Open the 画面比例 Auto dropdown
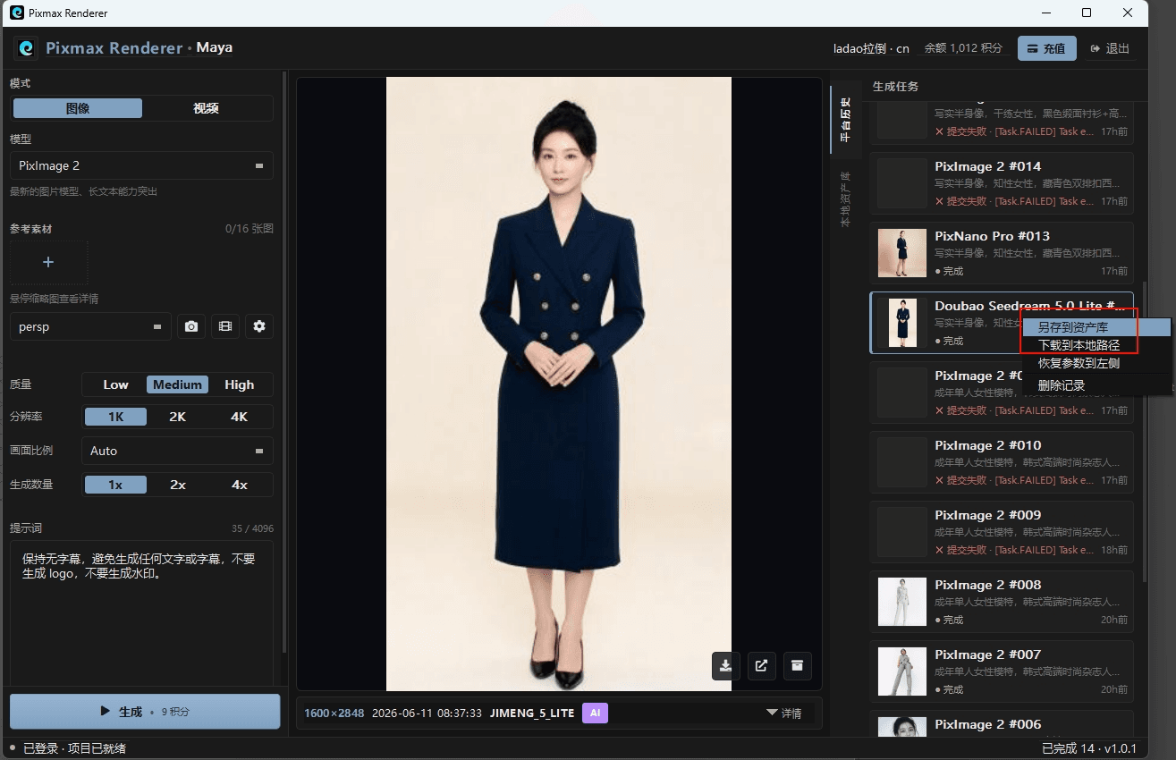 [x=177, y=451]
